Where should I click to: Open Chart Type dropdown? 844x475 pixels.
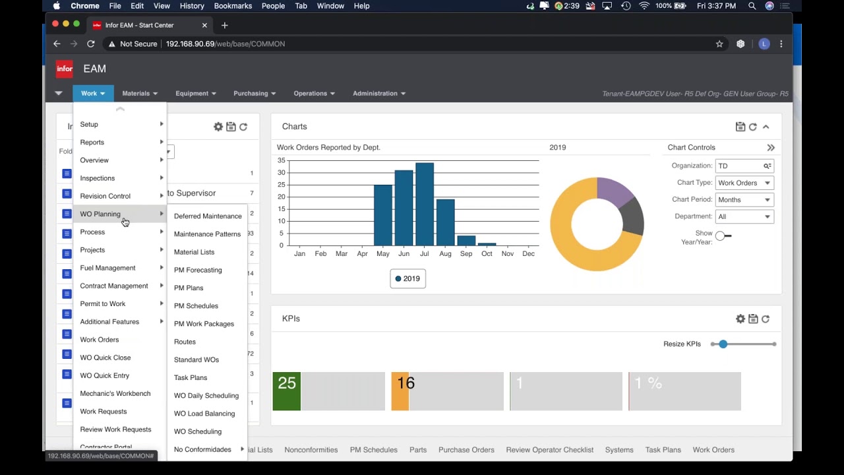(744, 183)
